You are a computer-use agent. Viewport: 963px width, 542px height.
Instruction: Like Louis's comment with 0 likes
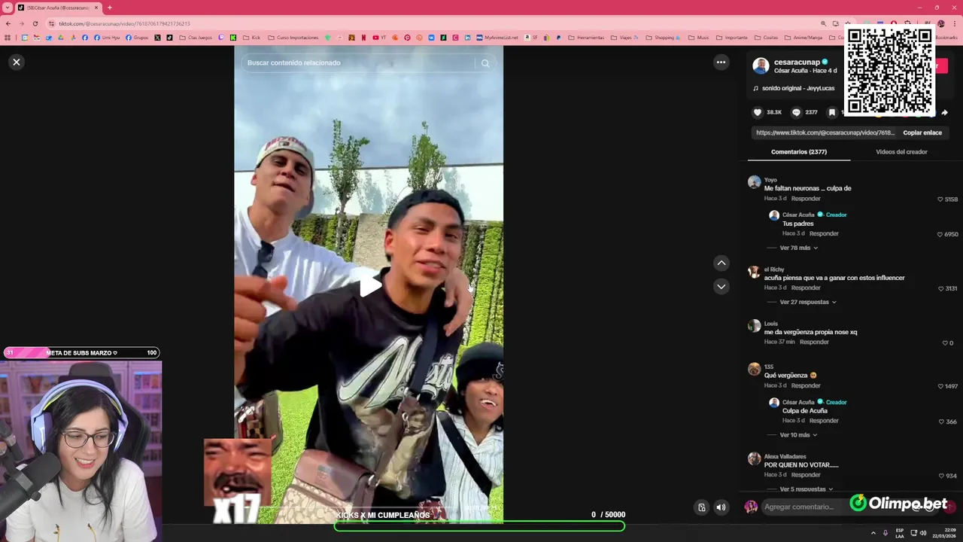[x=945, y=343]
